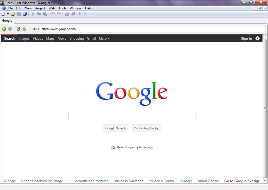
Task: Click house icon beside Make Google my homepage
Action: [113, 147]
